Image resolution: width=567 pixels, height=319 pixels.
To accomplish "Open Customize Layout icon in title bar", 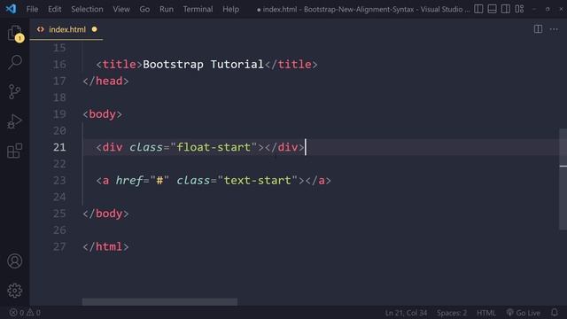I will click(x=519, y=9).
